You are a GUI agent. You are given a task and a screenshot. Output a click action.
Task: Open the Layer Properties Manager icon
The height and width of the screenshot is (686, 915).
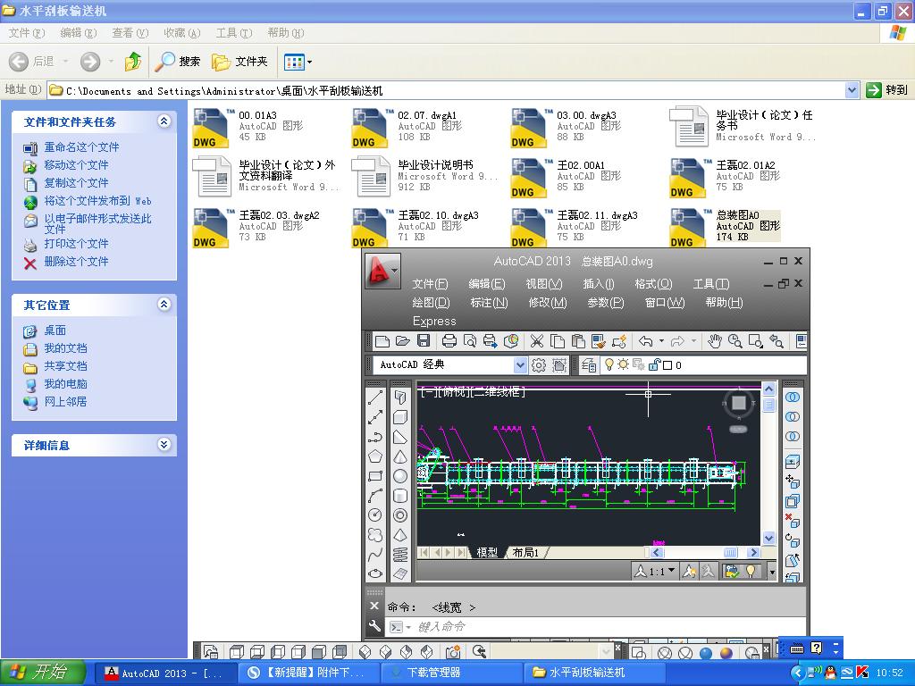coord(589,364)
